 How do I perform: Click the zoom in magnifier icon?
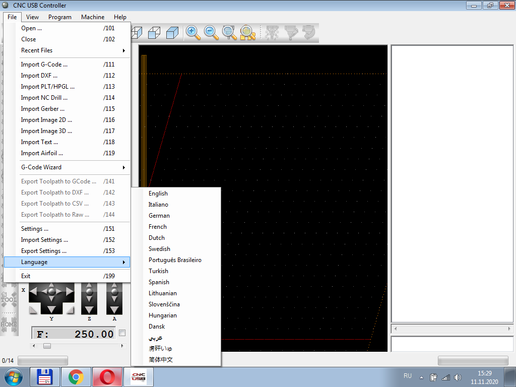(x=193, y=33)
